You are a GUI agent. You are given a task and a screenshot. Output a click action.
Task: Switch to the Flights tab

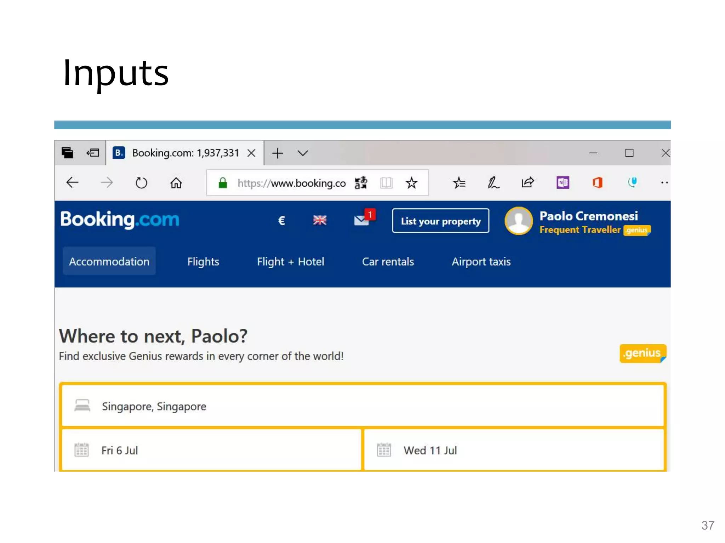[x=203, y=262]
